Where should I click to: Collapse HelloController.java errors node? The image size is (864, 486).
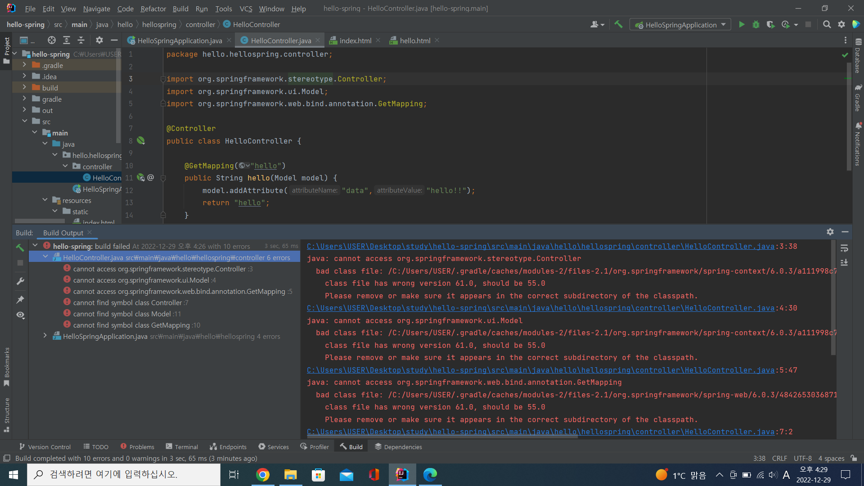tap(45, 257)
